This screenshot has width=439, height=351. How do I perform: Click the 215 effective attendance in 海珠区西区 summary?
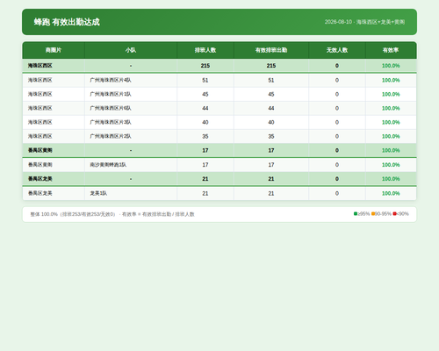271,66
